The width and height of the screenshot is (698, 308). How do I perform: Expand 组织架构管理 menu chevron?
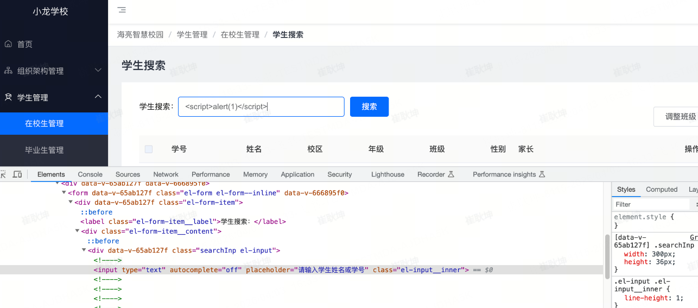(98, 70)
